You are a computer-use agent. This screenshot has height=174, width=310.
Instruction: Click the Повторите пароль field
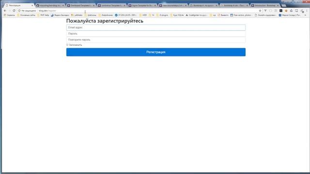click(156, 40)
